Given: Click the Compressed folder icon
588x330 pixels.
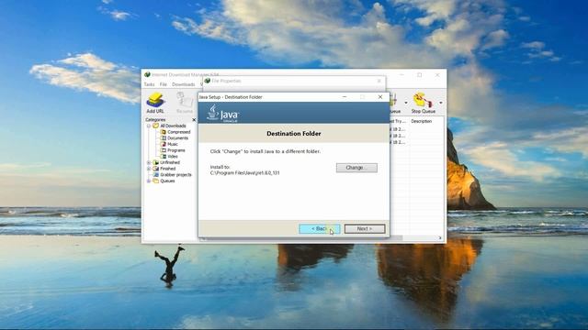Looking at the screenshot, I should 164,132.
